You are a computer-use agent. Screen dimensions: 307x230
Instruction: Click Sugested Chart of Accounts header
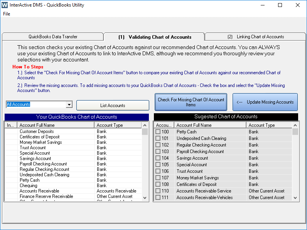pos(226,117)
